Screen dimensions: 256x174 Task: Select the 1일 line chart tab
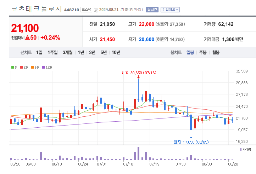(39, 52)
